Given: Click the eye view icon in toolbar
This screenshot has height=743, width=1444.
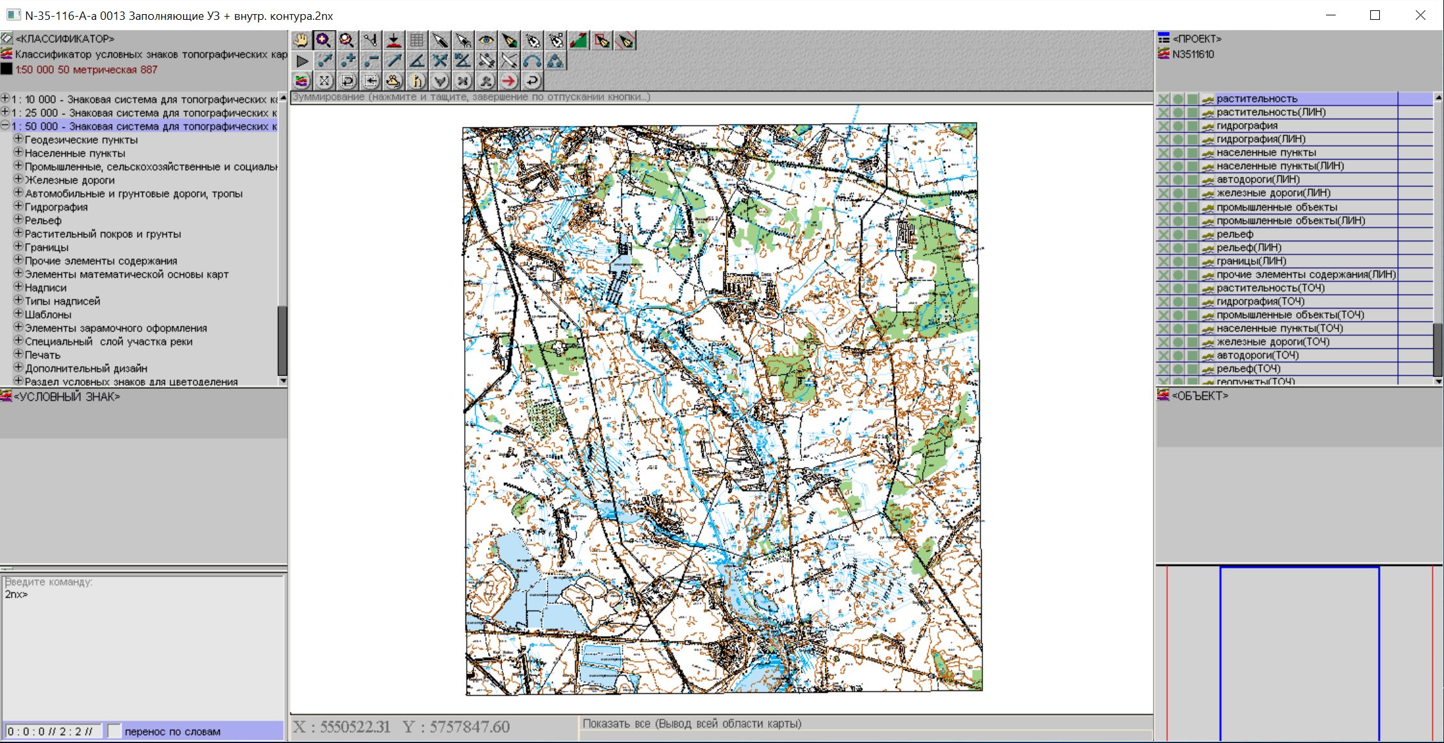Looking at the screenshot, I should click(x=486, y=41).
